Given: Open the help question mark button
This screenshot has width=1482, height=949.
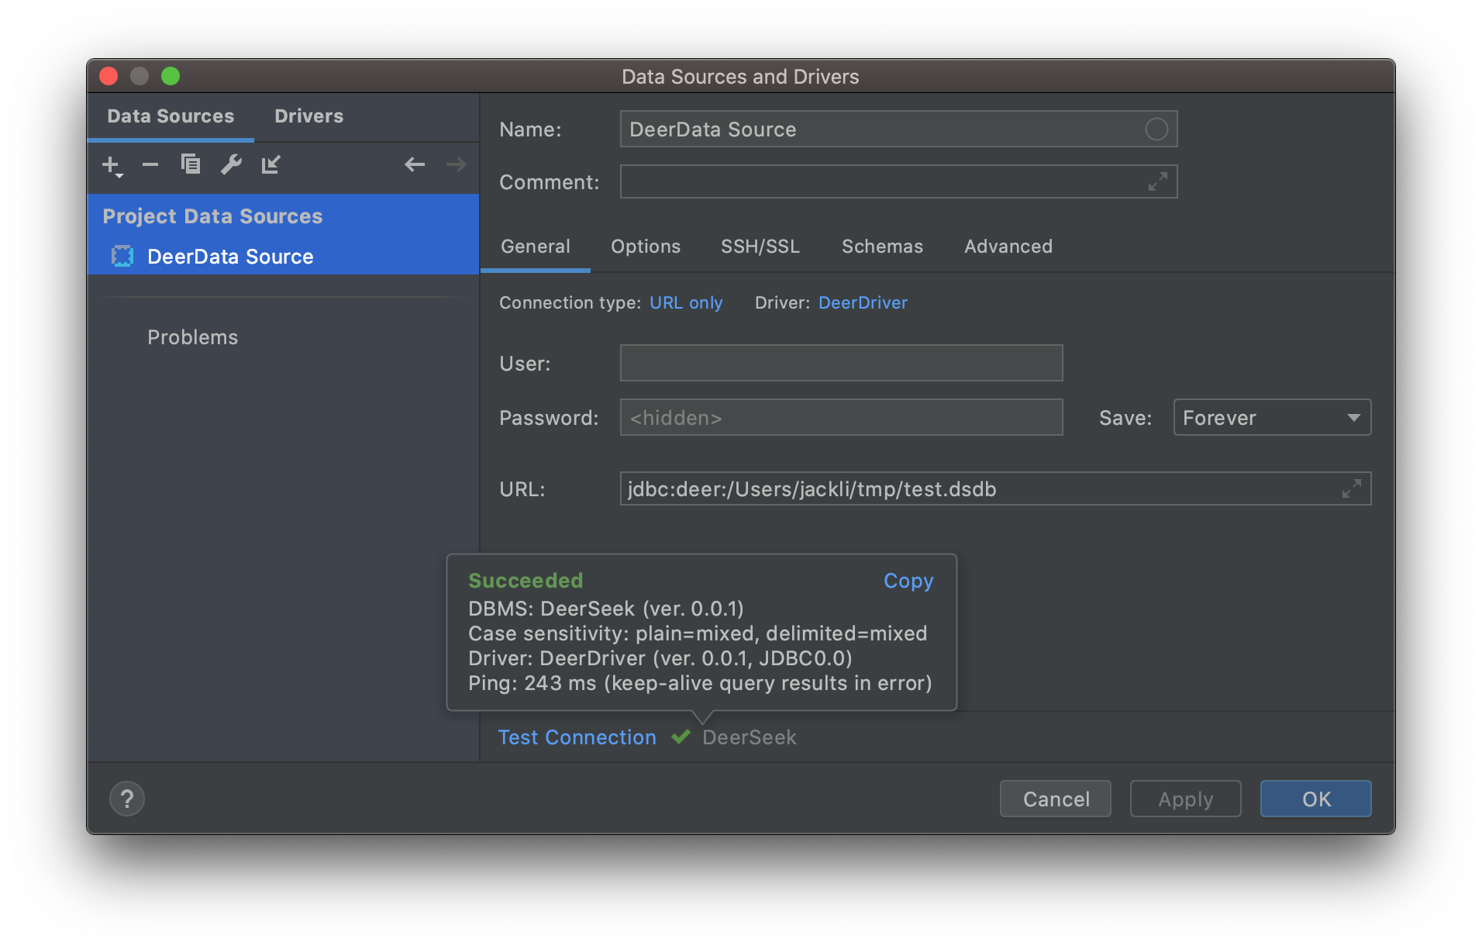Looking at the screenshot, I should tap(127, 799).
